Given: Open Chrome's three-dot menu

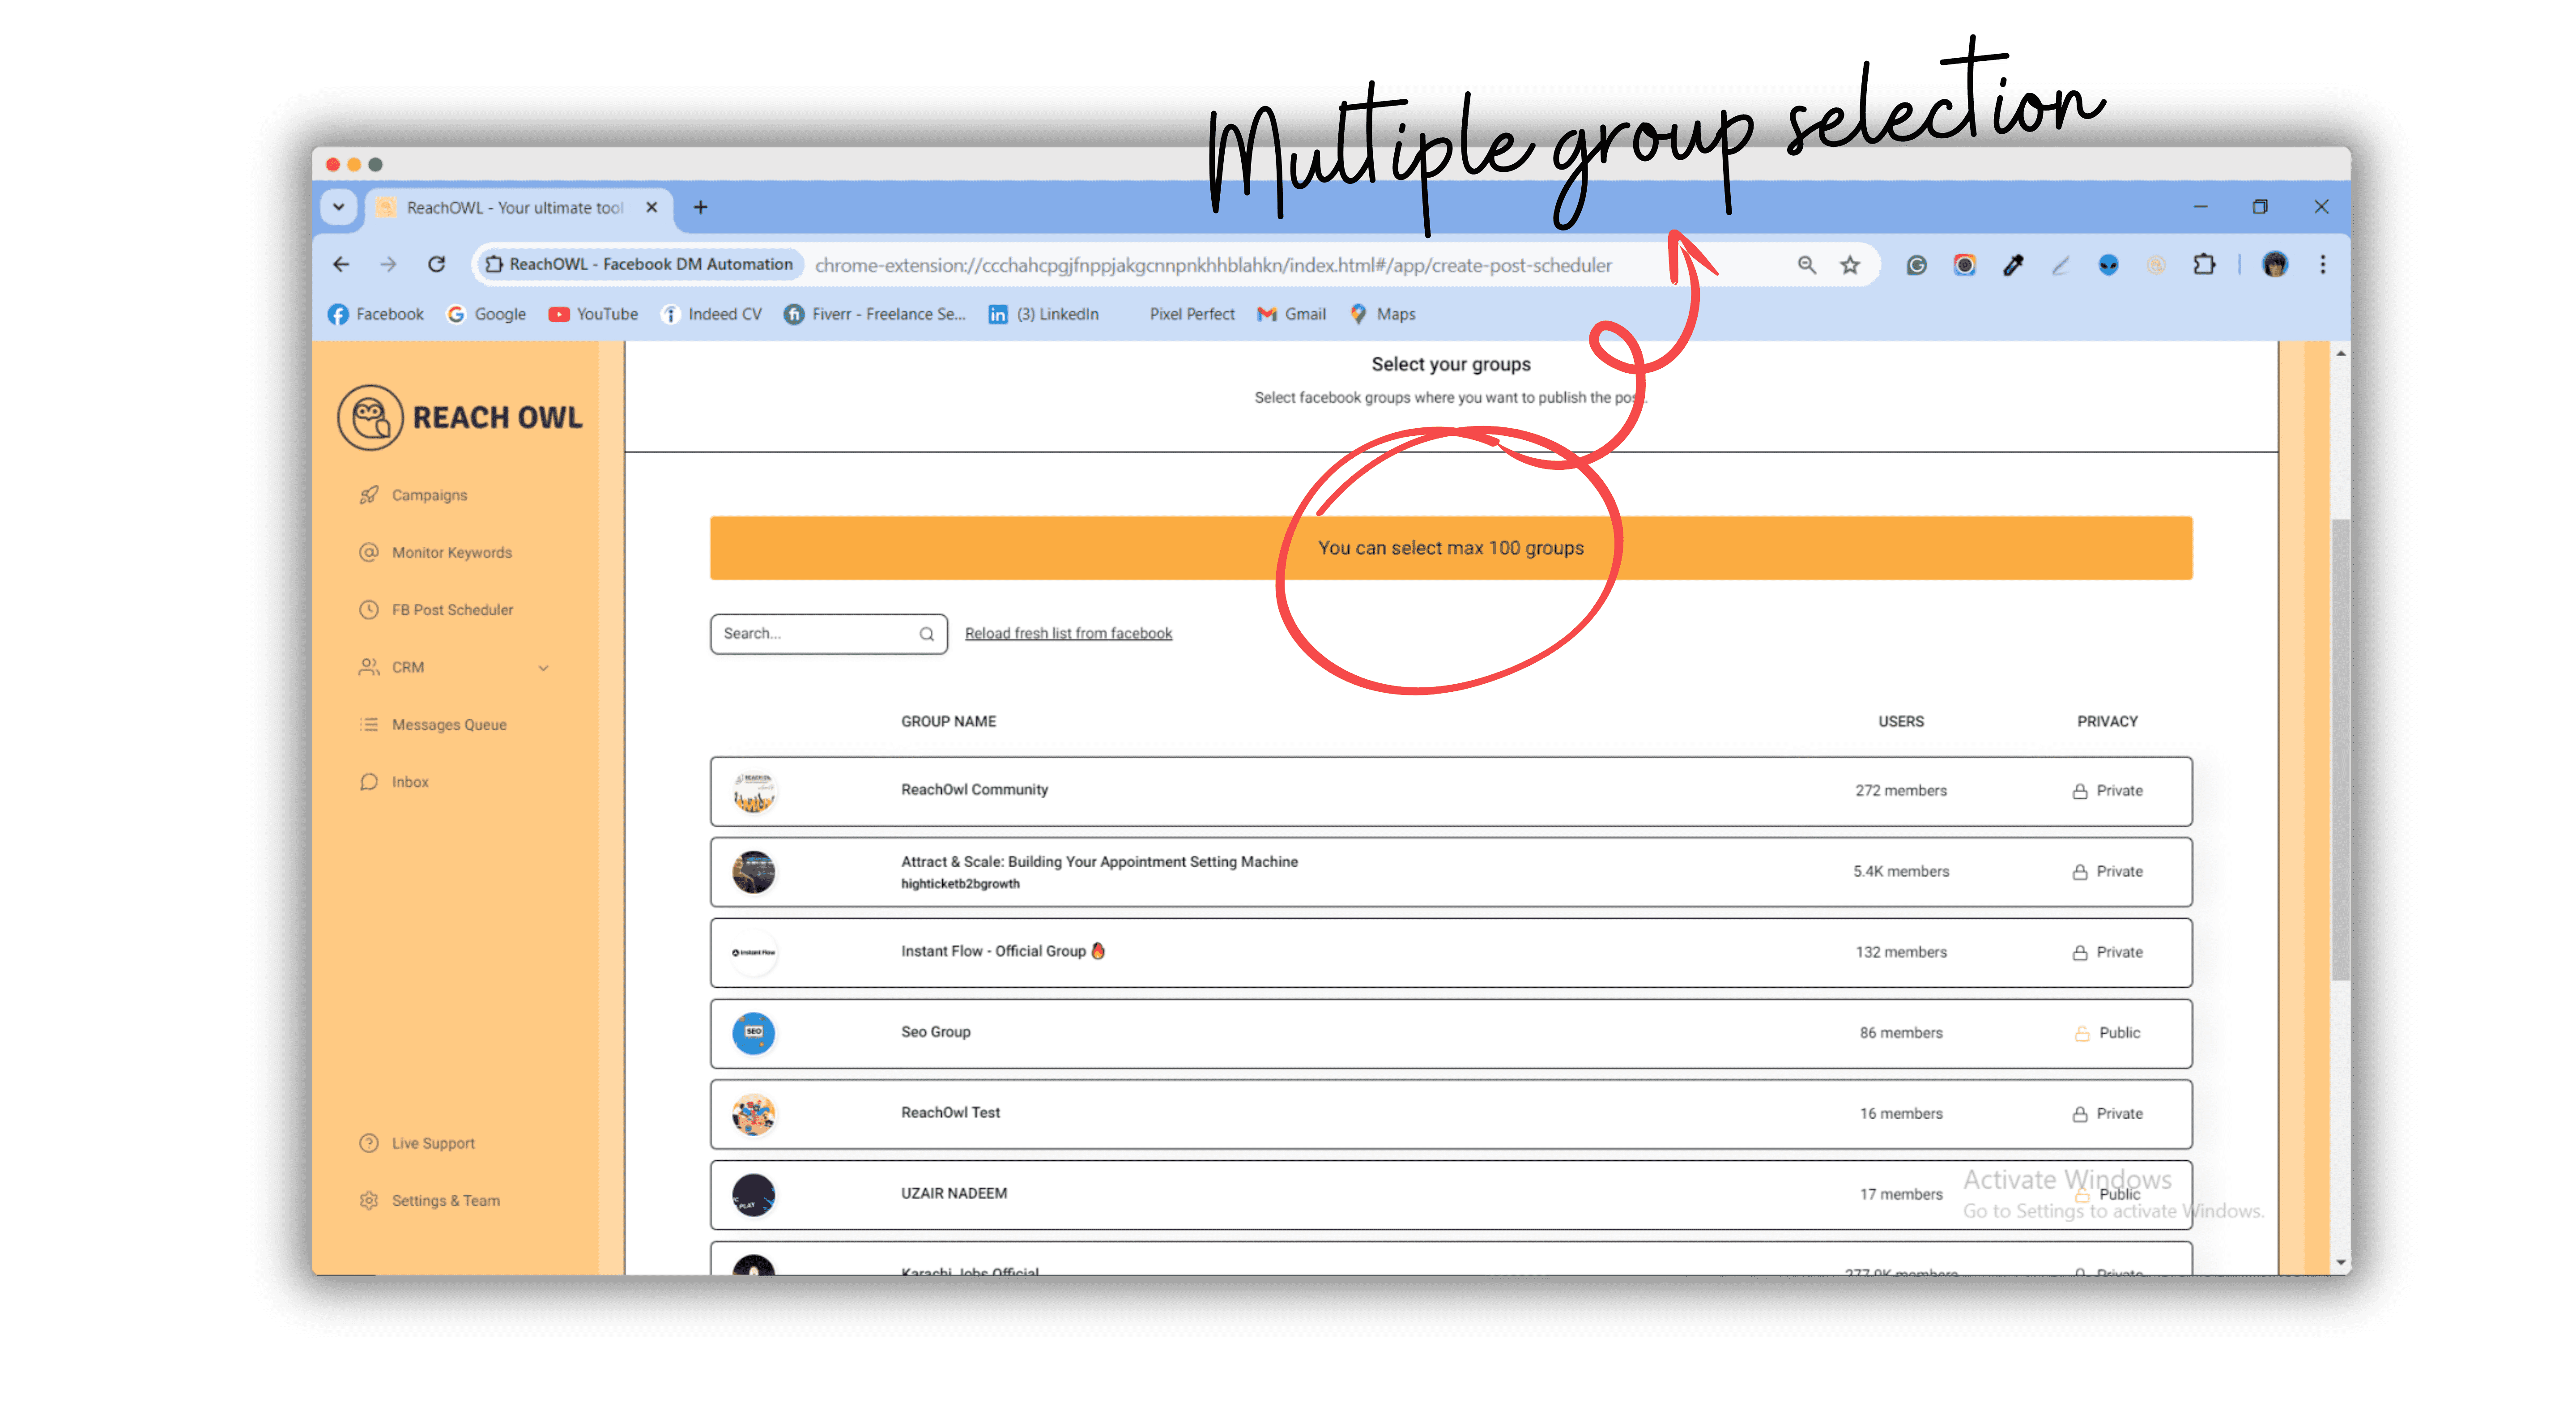Looking at the screenshot, I should 2323,264.
